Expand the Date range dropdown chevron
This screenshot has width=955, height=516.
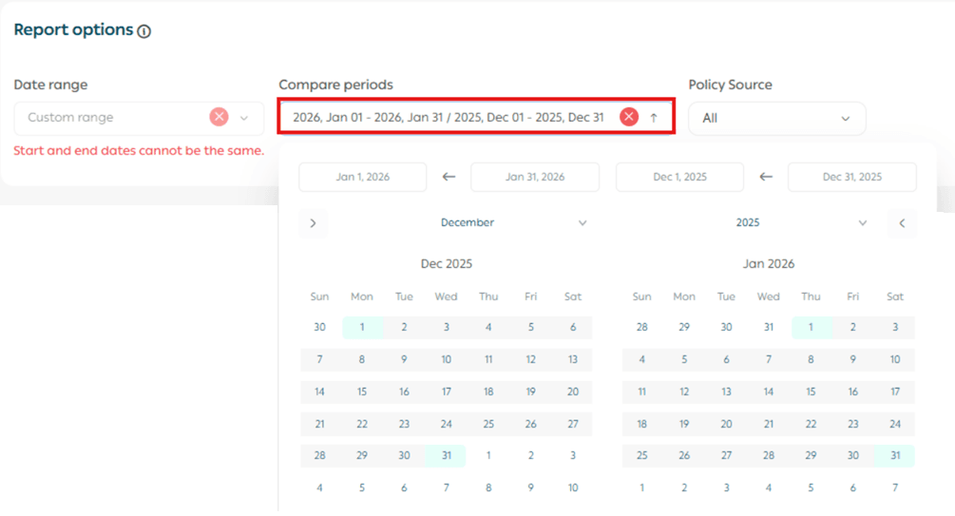(244, 118)
